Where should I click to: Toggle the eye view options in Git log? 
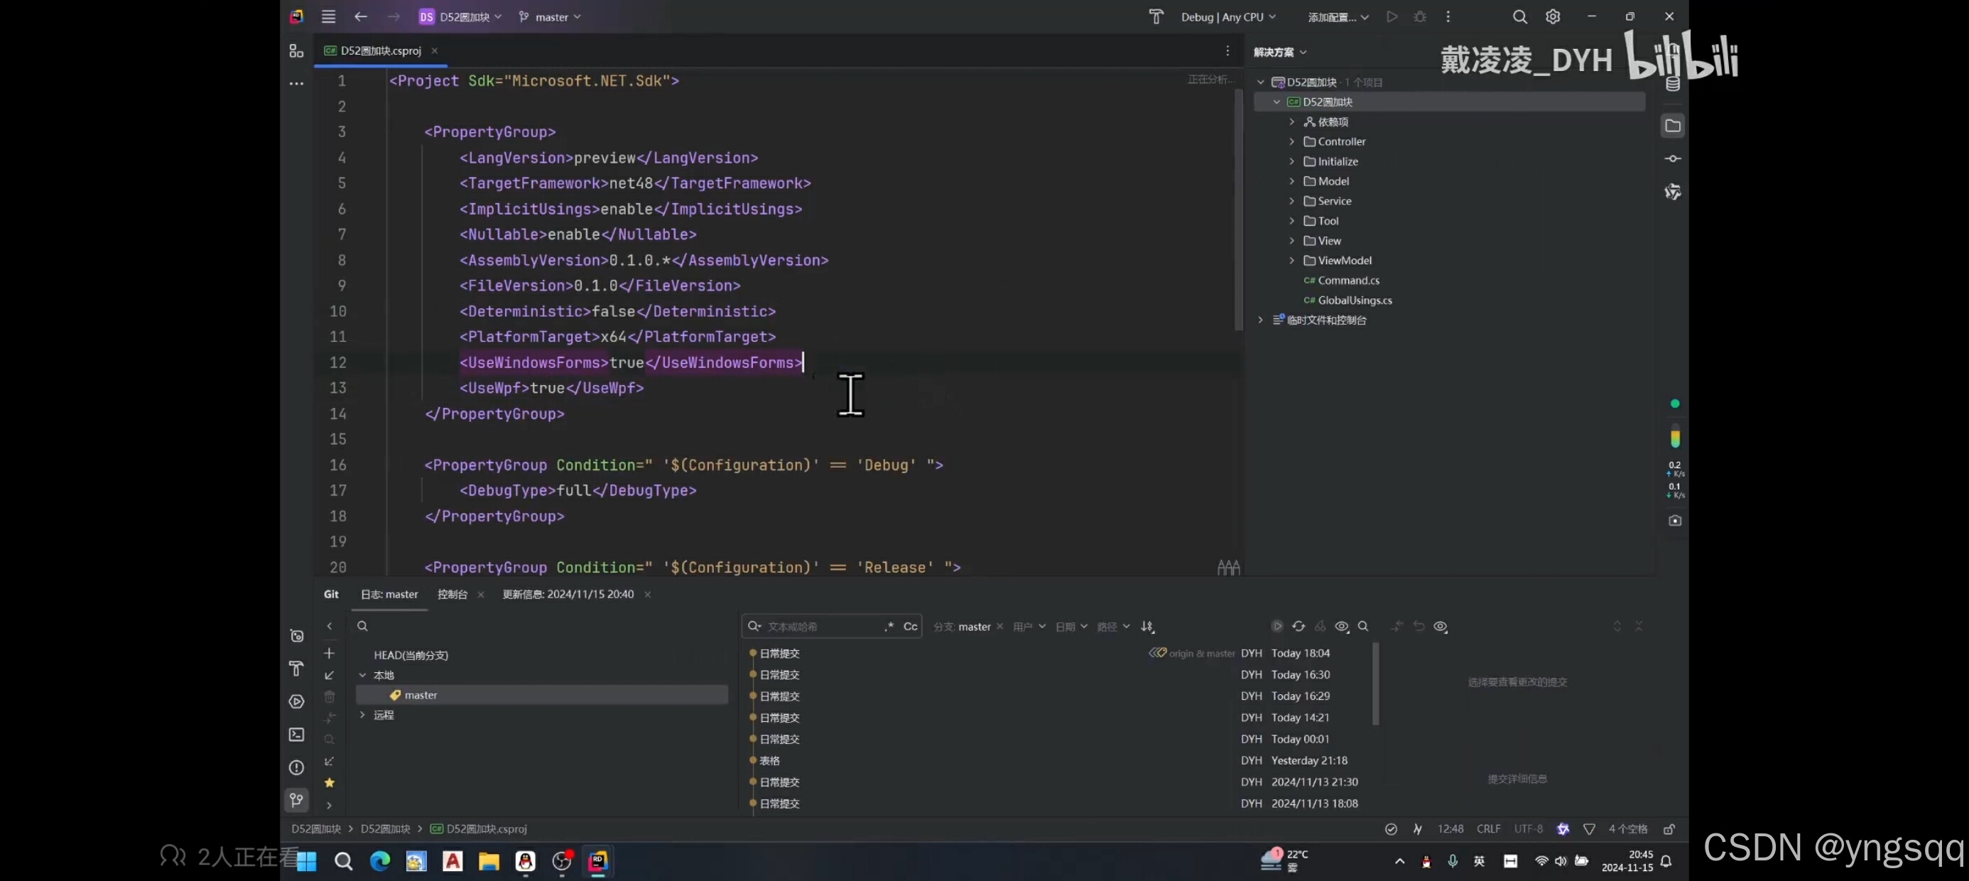[1342, 627]
